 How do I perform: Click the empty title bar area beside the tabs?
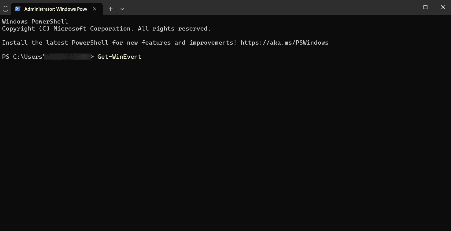point(260,7)
